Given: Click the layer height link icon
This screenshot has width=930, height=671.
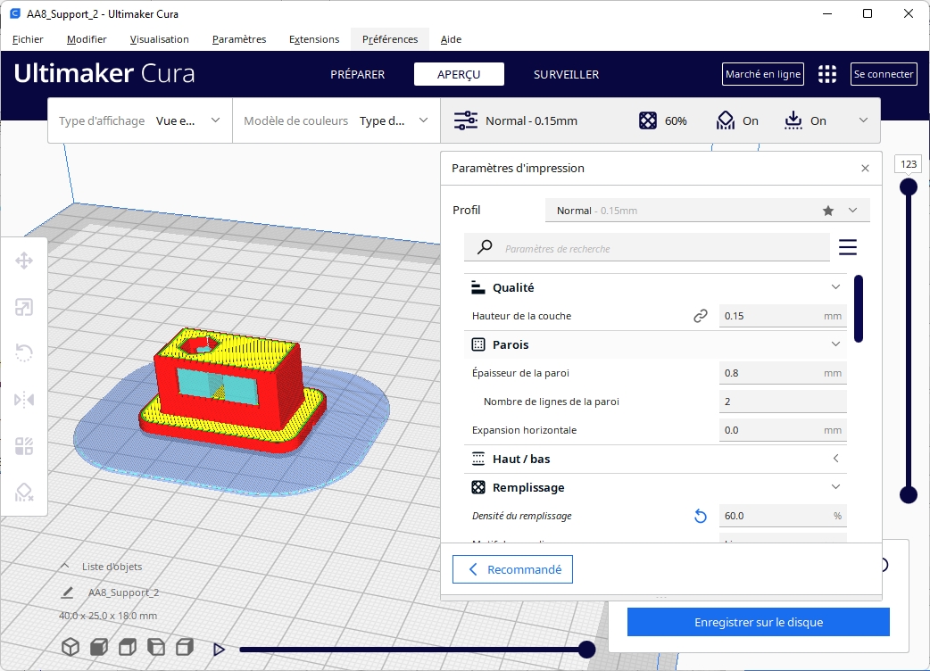Looking at the screenshot, I should click(x=701, y=316).
